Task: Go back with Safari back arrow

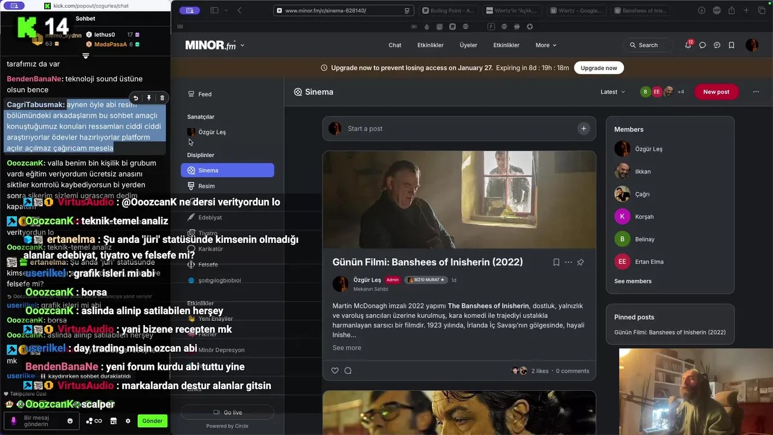Action: 240,10
